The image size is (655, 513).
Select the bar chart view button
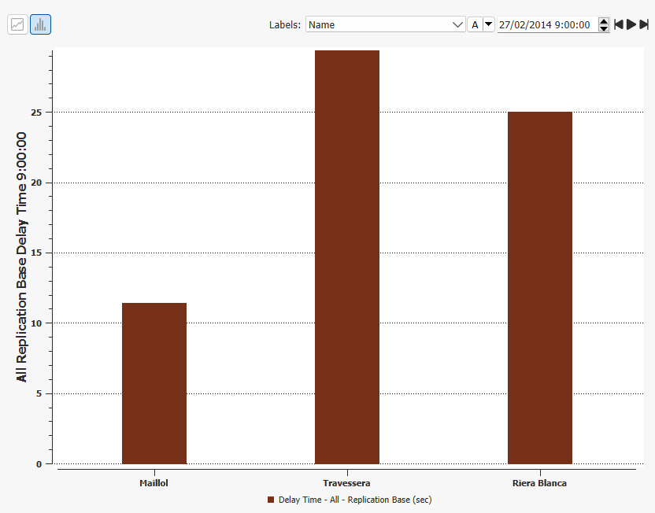point(40,24)
